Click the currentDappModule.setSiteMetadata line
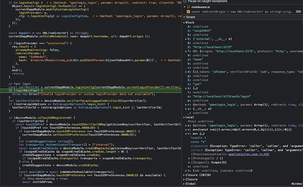303x187 pixels. [x=79, y=36]
